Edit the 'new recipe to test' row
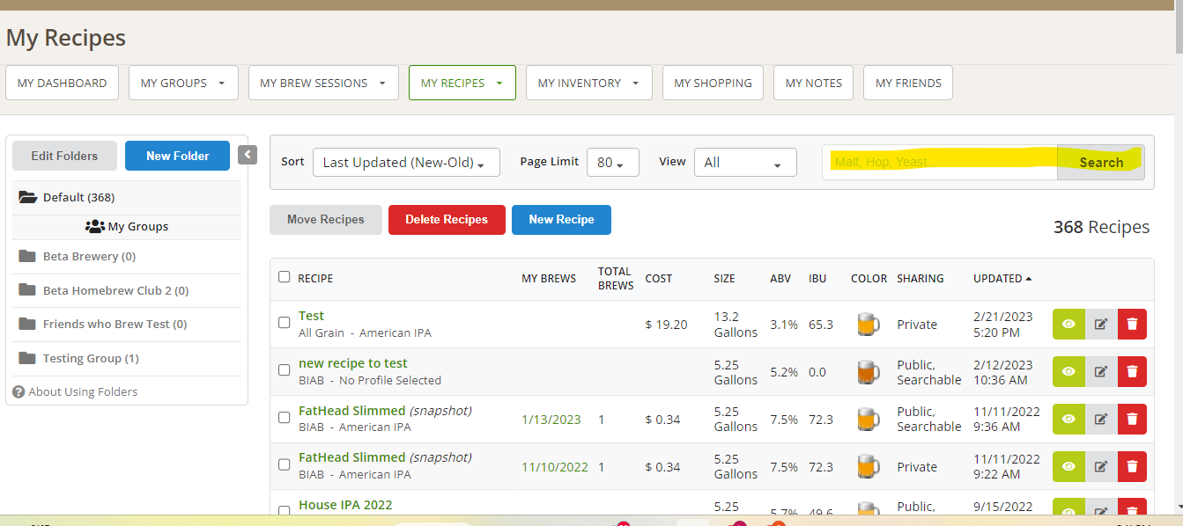 tap(1101, 371)
